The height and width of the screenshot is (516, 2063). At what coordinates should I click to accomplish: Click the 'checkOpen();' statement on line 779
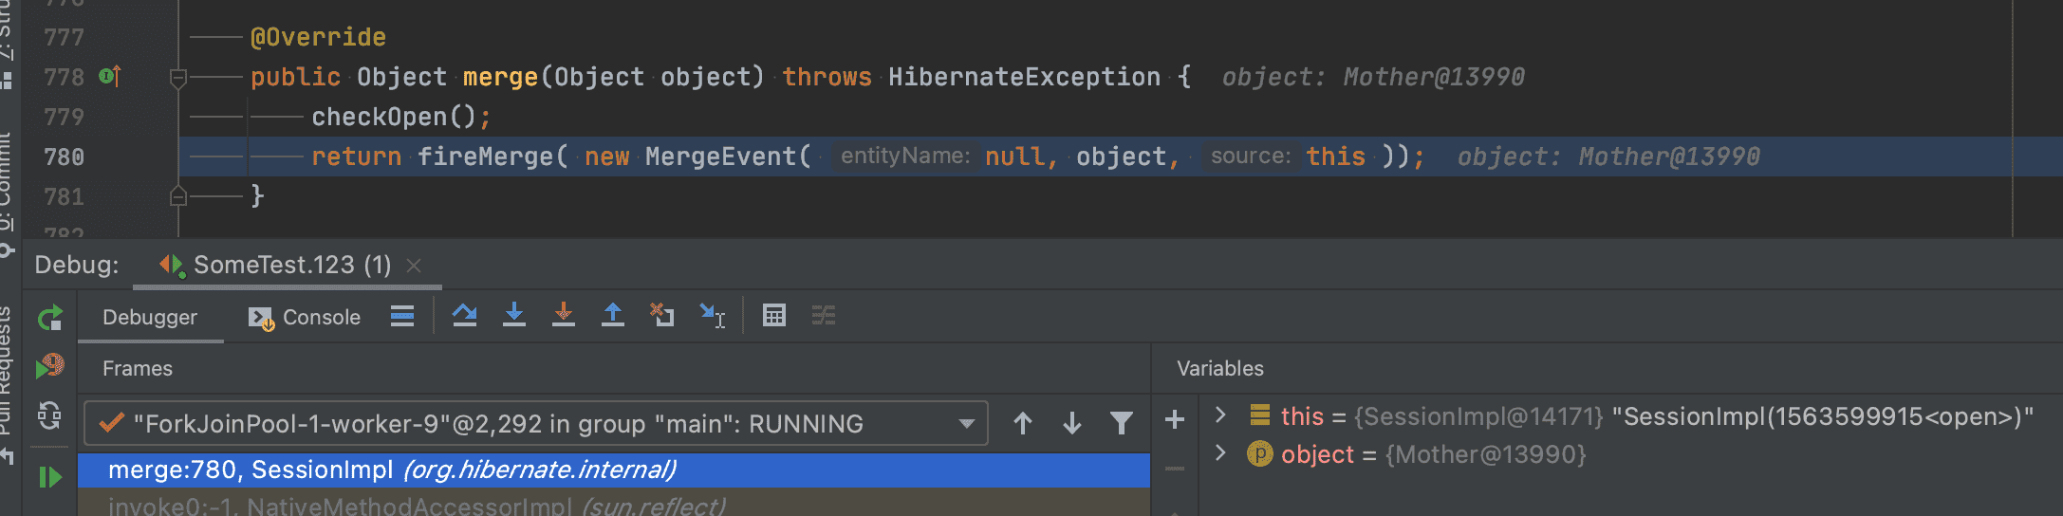pos(402,117)
